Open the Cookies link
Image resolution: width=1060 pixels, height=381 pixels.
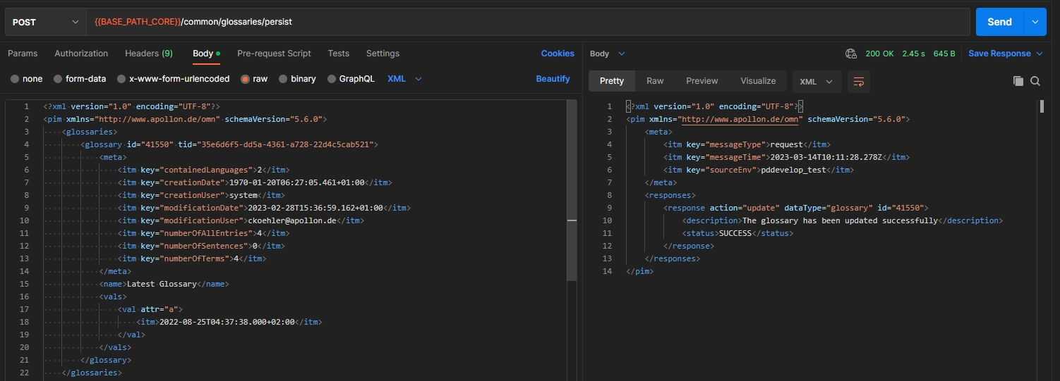tap(558, 54)
